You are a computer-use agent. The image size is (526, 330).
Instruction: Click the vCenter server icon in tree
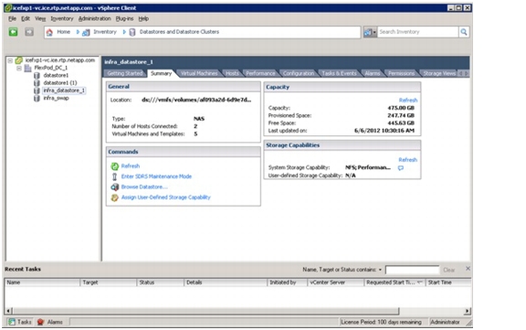click(x=19, y=60)
